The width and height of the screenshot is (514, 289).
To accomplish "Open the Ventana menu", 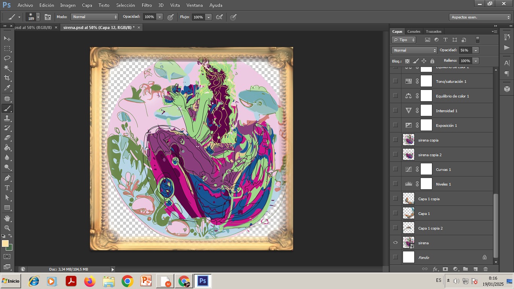I will tap(195, 5).
